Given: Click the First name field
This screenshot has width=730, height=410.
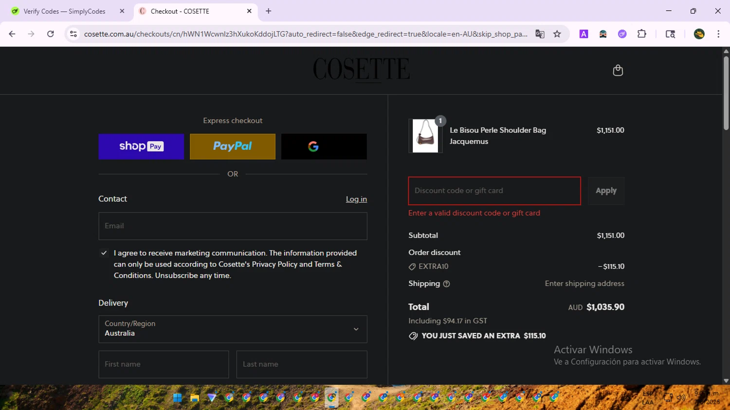Looking at the screenshot, I should [x=164, y=364].
